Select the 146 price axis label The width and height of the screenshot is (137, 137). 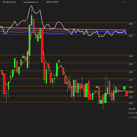click(x=131, y=87)
